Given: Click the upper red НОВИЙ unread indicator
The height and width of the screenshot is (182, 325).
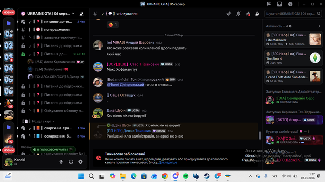Looking at the screenshot, I should coord(8,12).
